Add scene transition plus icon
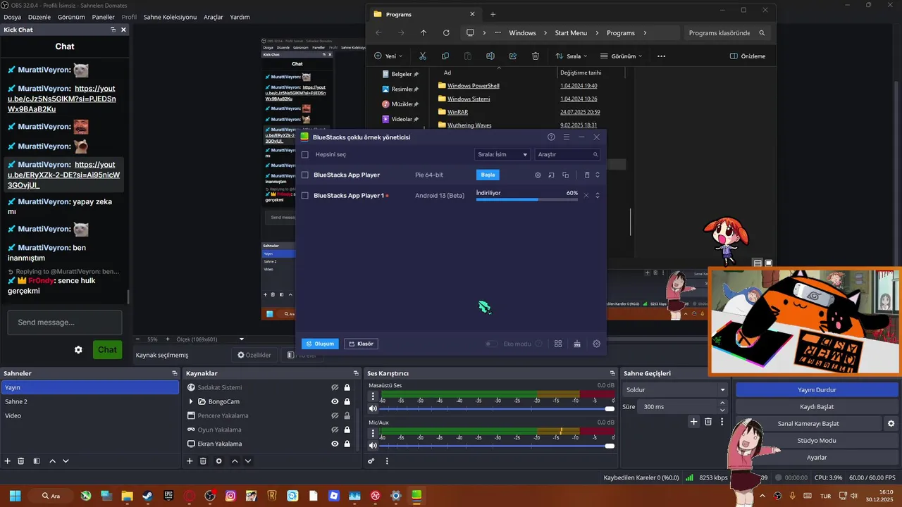This screenshot has width=902, height=507. (694, 421)
